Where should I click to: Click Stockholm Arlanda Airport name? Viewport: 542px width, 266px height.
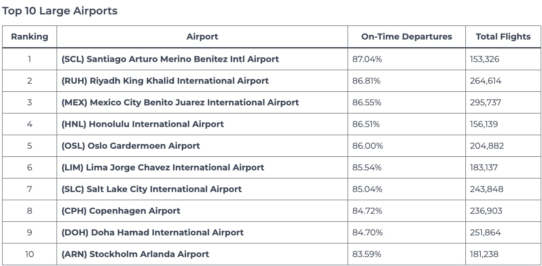click(x=135, y=254)
